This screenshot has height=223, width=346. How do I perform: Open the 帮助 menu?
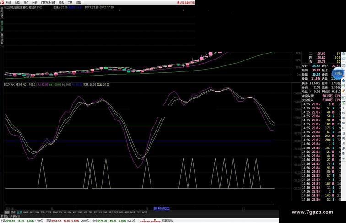[x=79, y=3]
